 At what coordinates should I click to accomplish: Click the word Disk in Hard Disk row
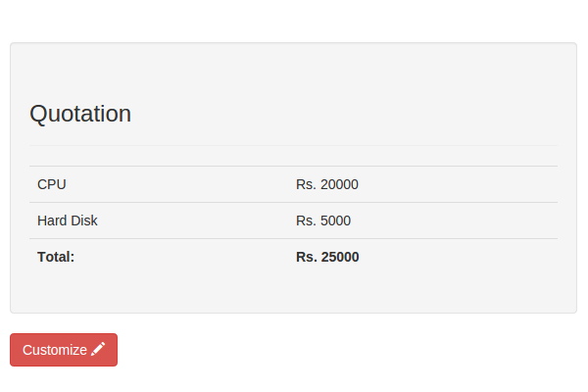(x=84, y=220)
